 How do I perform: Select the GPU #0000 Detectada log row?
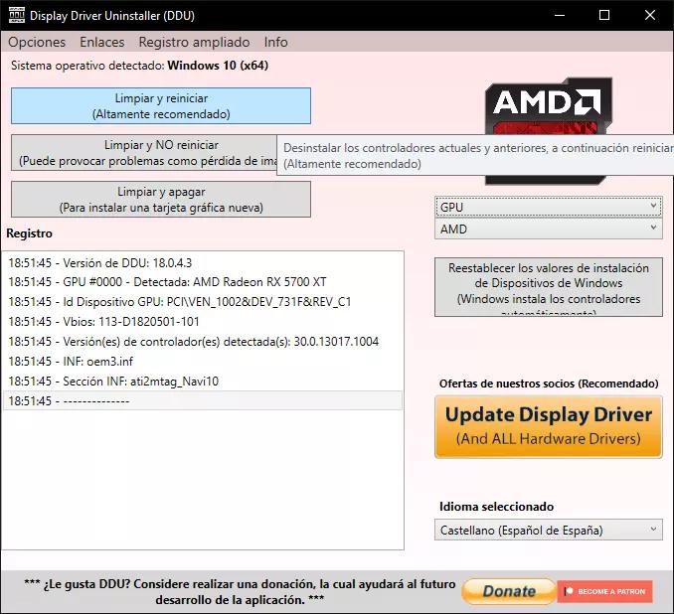click(x=203, y=282)
